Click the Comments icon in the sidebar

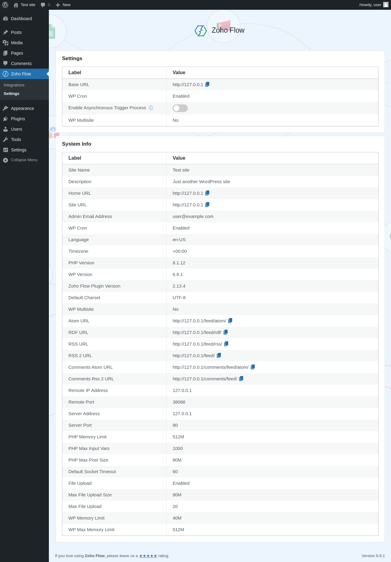coord(5,63)
